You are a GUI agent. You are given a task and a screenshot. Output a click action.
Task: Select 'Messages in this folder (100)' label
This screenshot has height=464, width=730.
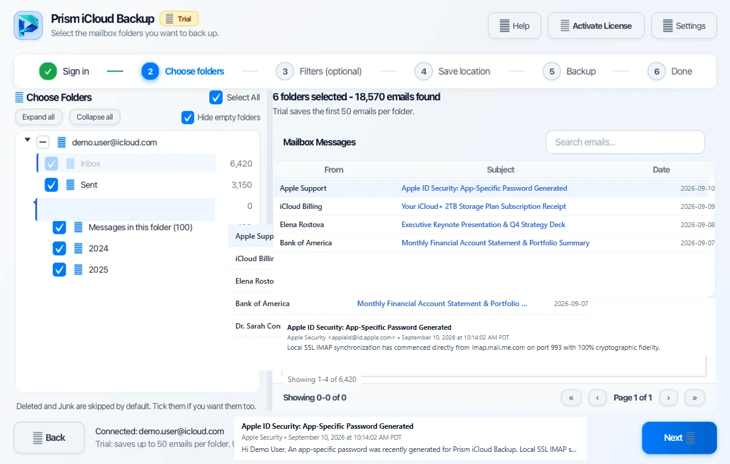pyautogui.click(x=141, y=227)
